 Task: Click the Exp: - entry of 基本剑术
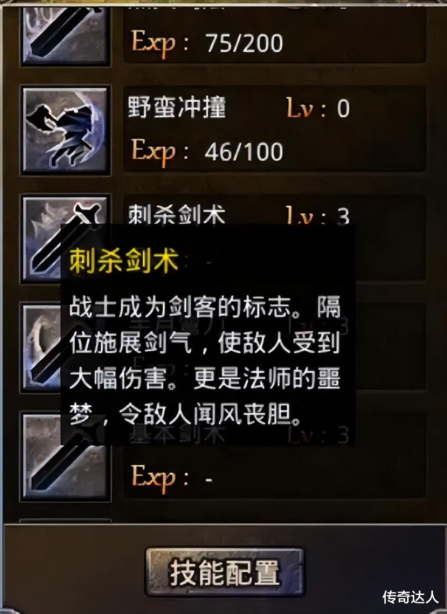172,478
